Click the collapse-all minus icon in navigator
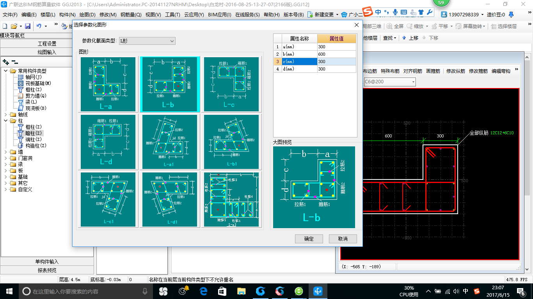 pos(15,62)
